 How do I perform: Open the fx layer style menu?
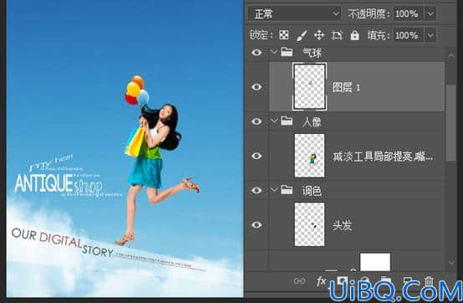coord(321,281)
